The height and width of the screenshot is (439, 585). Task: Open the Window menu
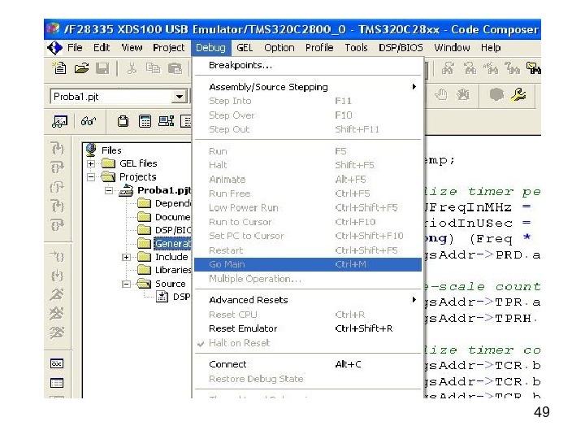point(452,48)
